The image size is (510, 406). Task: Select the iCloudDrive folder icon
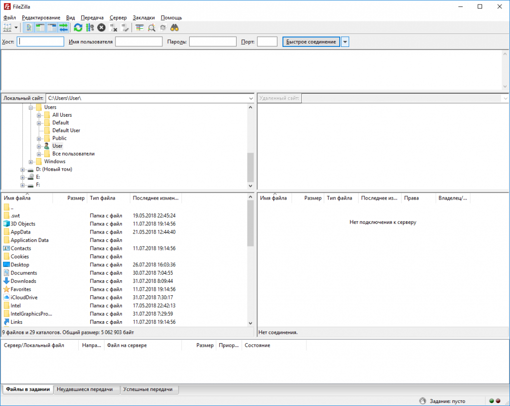[6, 297]
